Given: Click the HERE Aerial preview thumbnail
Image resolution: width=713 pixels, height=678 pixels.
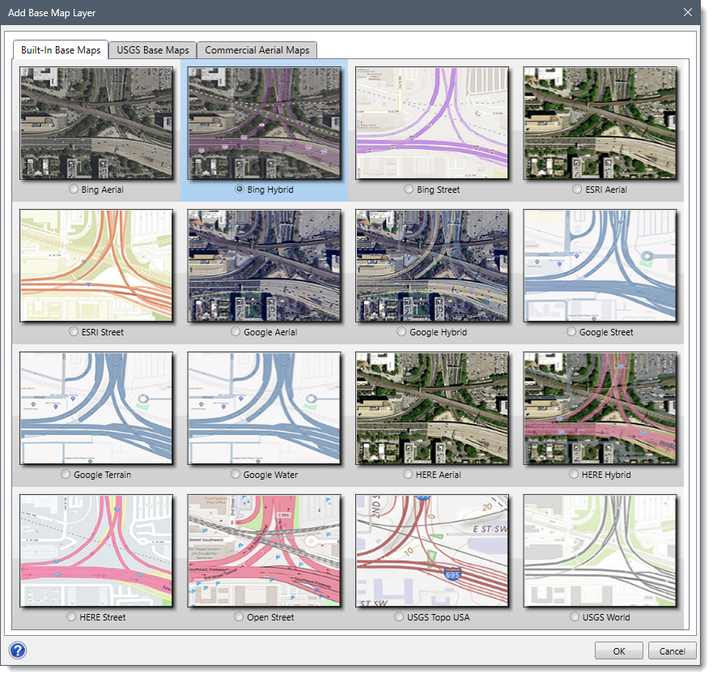Looking at the screenshot, I should (x=432, y=408).
